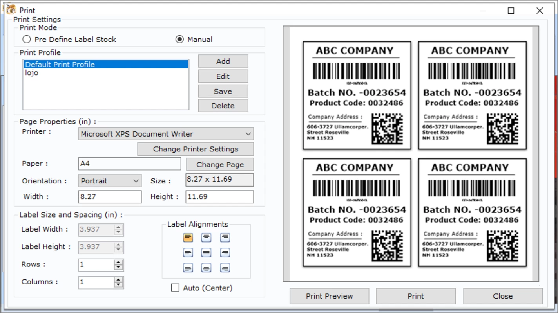Viewport: 558px width, 313px height.
Task: Choose Pre Define Label Stock mode
Action: pyautogui.click(x=27, y=39)
